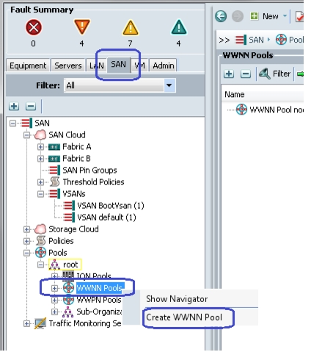Screen dimensions: 311x352
Task: Select Create WWNN Pool menu entry
Action: tap(184, 317)
